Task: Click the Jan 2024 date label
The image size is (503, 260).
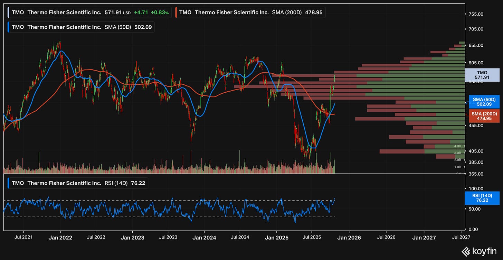Action: [205, 238]
